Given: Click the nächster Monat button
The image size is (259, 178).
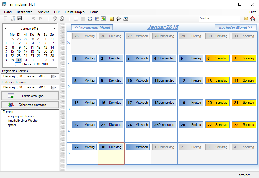Looking at the screenshot, I should pos(235,27).
